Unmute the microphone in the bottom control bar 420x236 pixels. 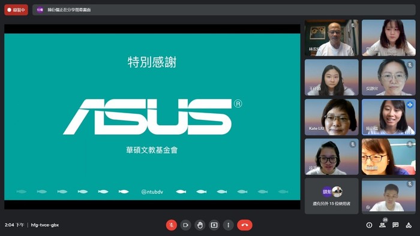point(172,225)
